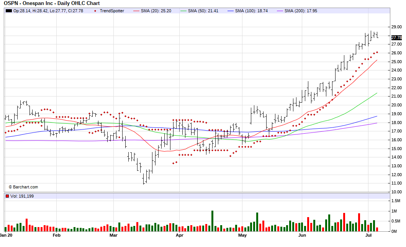The image size is (406, 247).
Task: Click the 15.00 price axis label
Action: (396, 149)
